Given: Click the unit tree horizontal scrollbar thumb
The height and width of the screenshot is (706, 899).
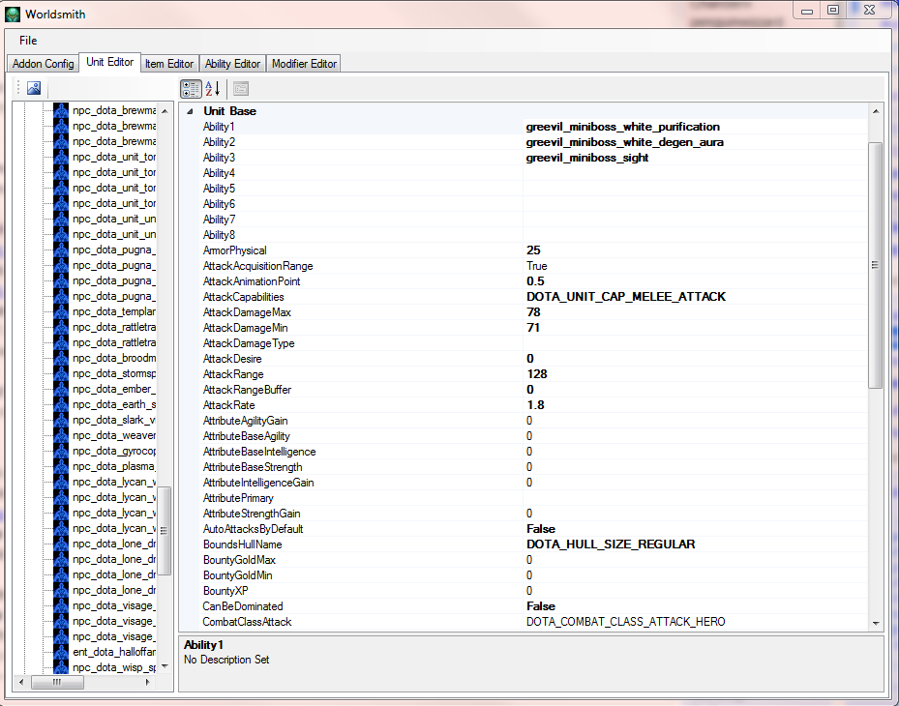Looking at the screenshot, I should 57,682.
